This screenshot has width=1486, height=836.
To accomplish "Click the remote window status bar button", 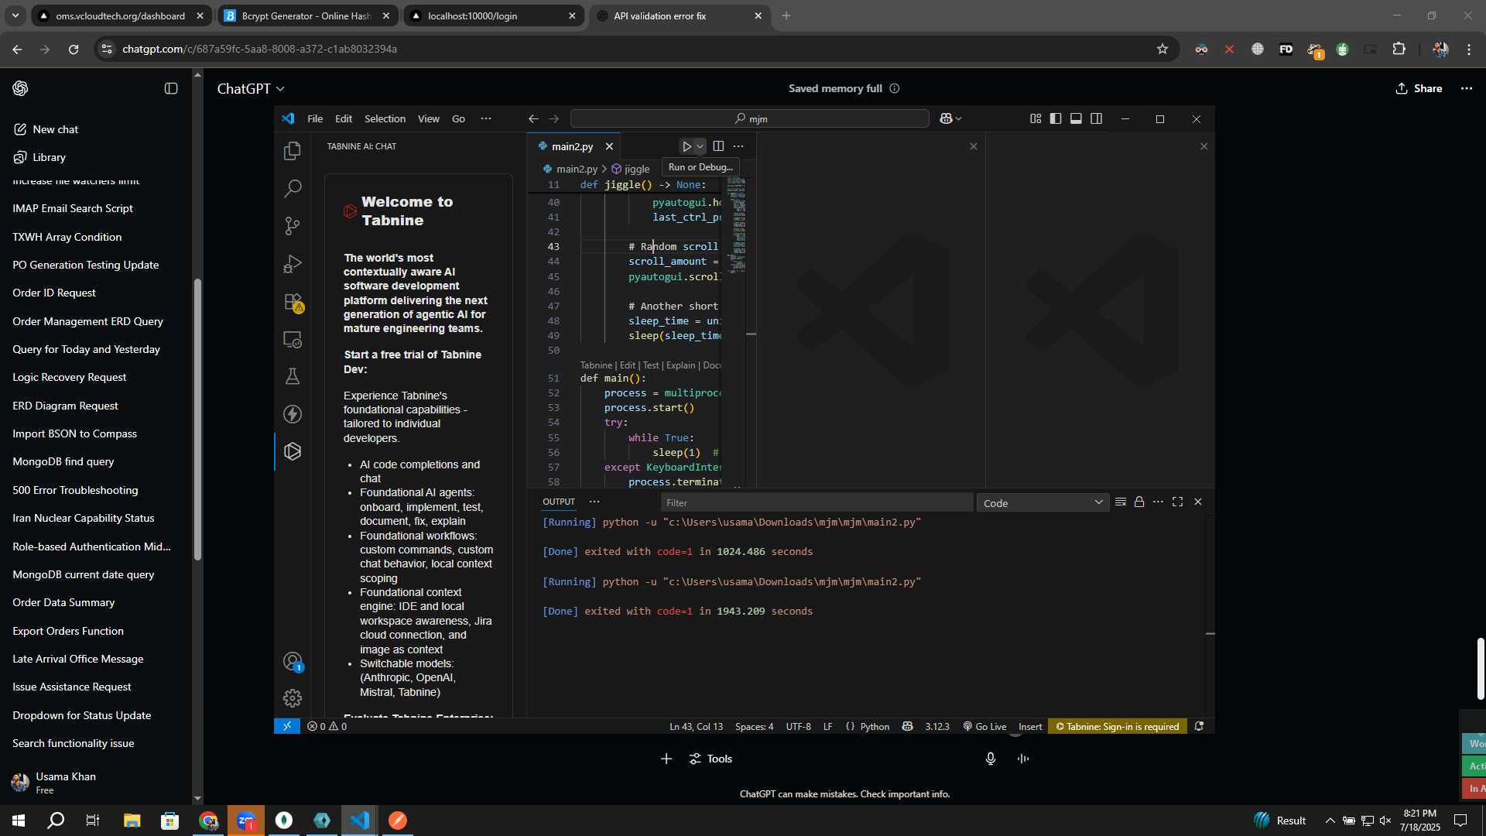I will tap(287, 726).
